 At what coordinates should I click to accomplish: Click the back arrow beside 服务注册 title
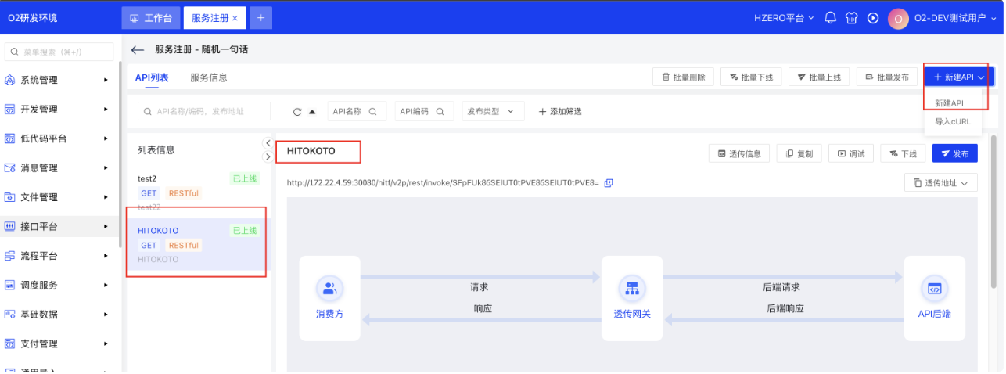(x=138, y=50)
